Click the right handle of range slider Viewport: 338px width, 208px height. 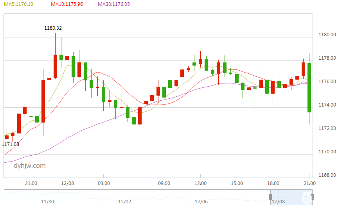click(x=312, y=196)
